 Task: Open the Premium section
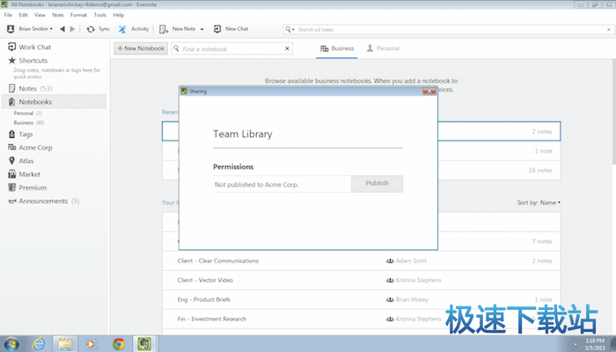pos(27,188)
